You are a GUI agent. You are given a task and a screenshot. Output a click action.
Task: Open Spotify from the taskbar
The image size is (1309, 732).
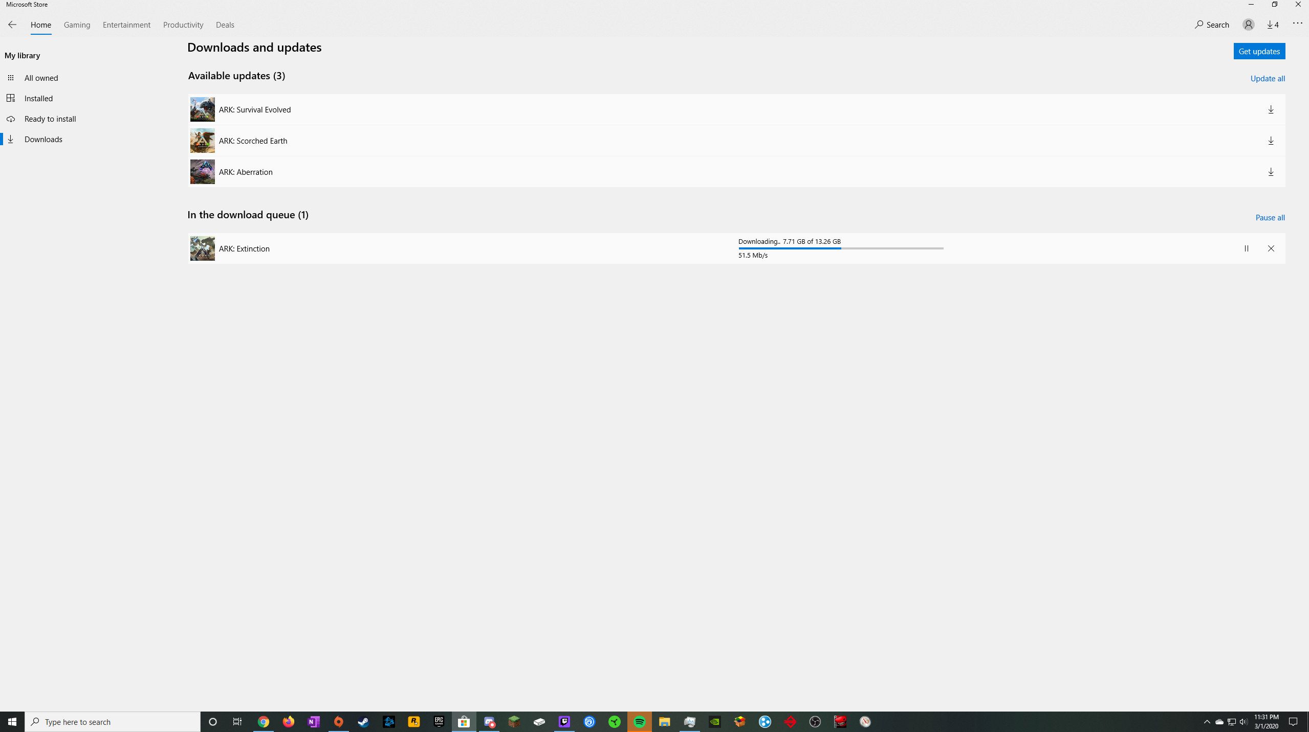click(640, 722)
